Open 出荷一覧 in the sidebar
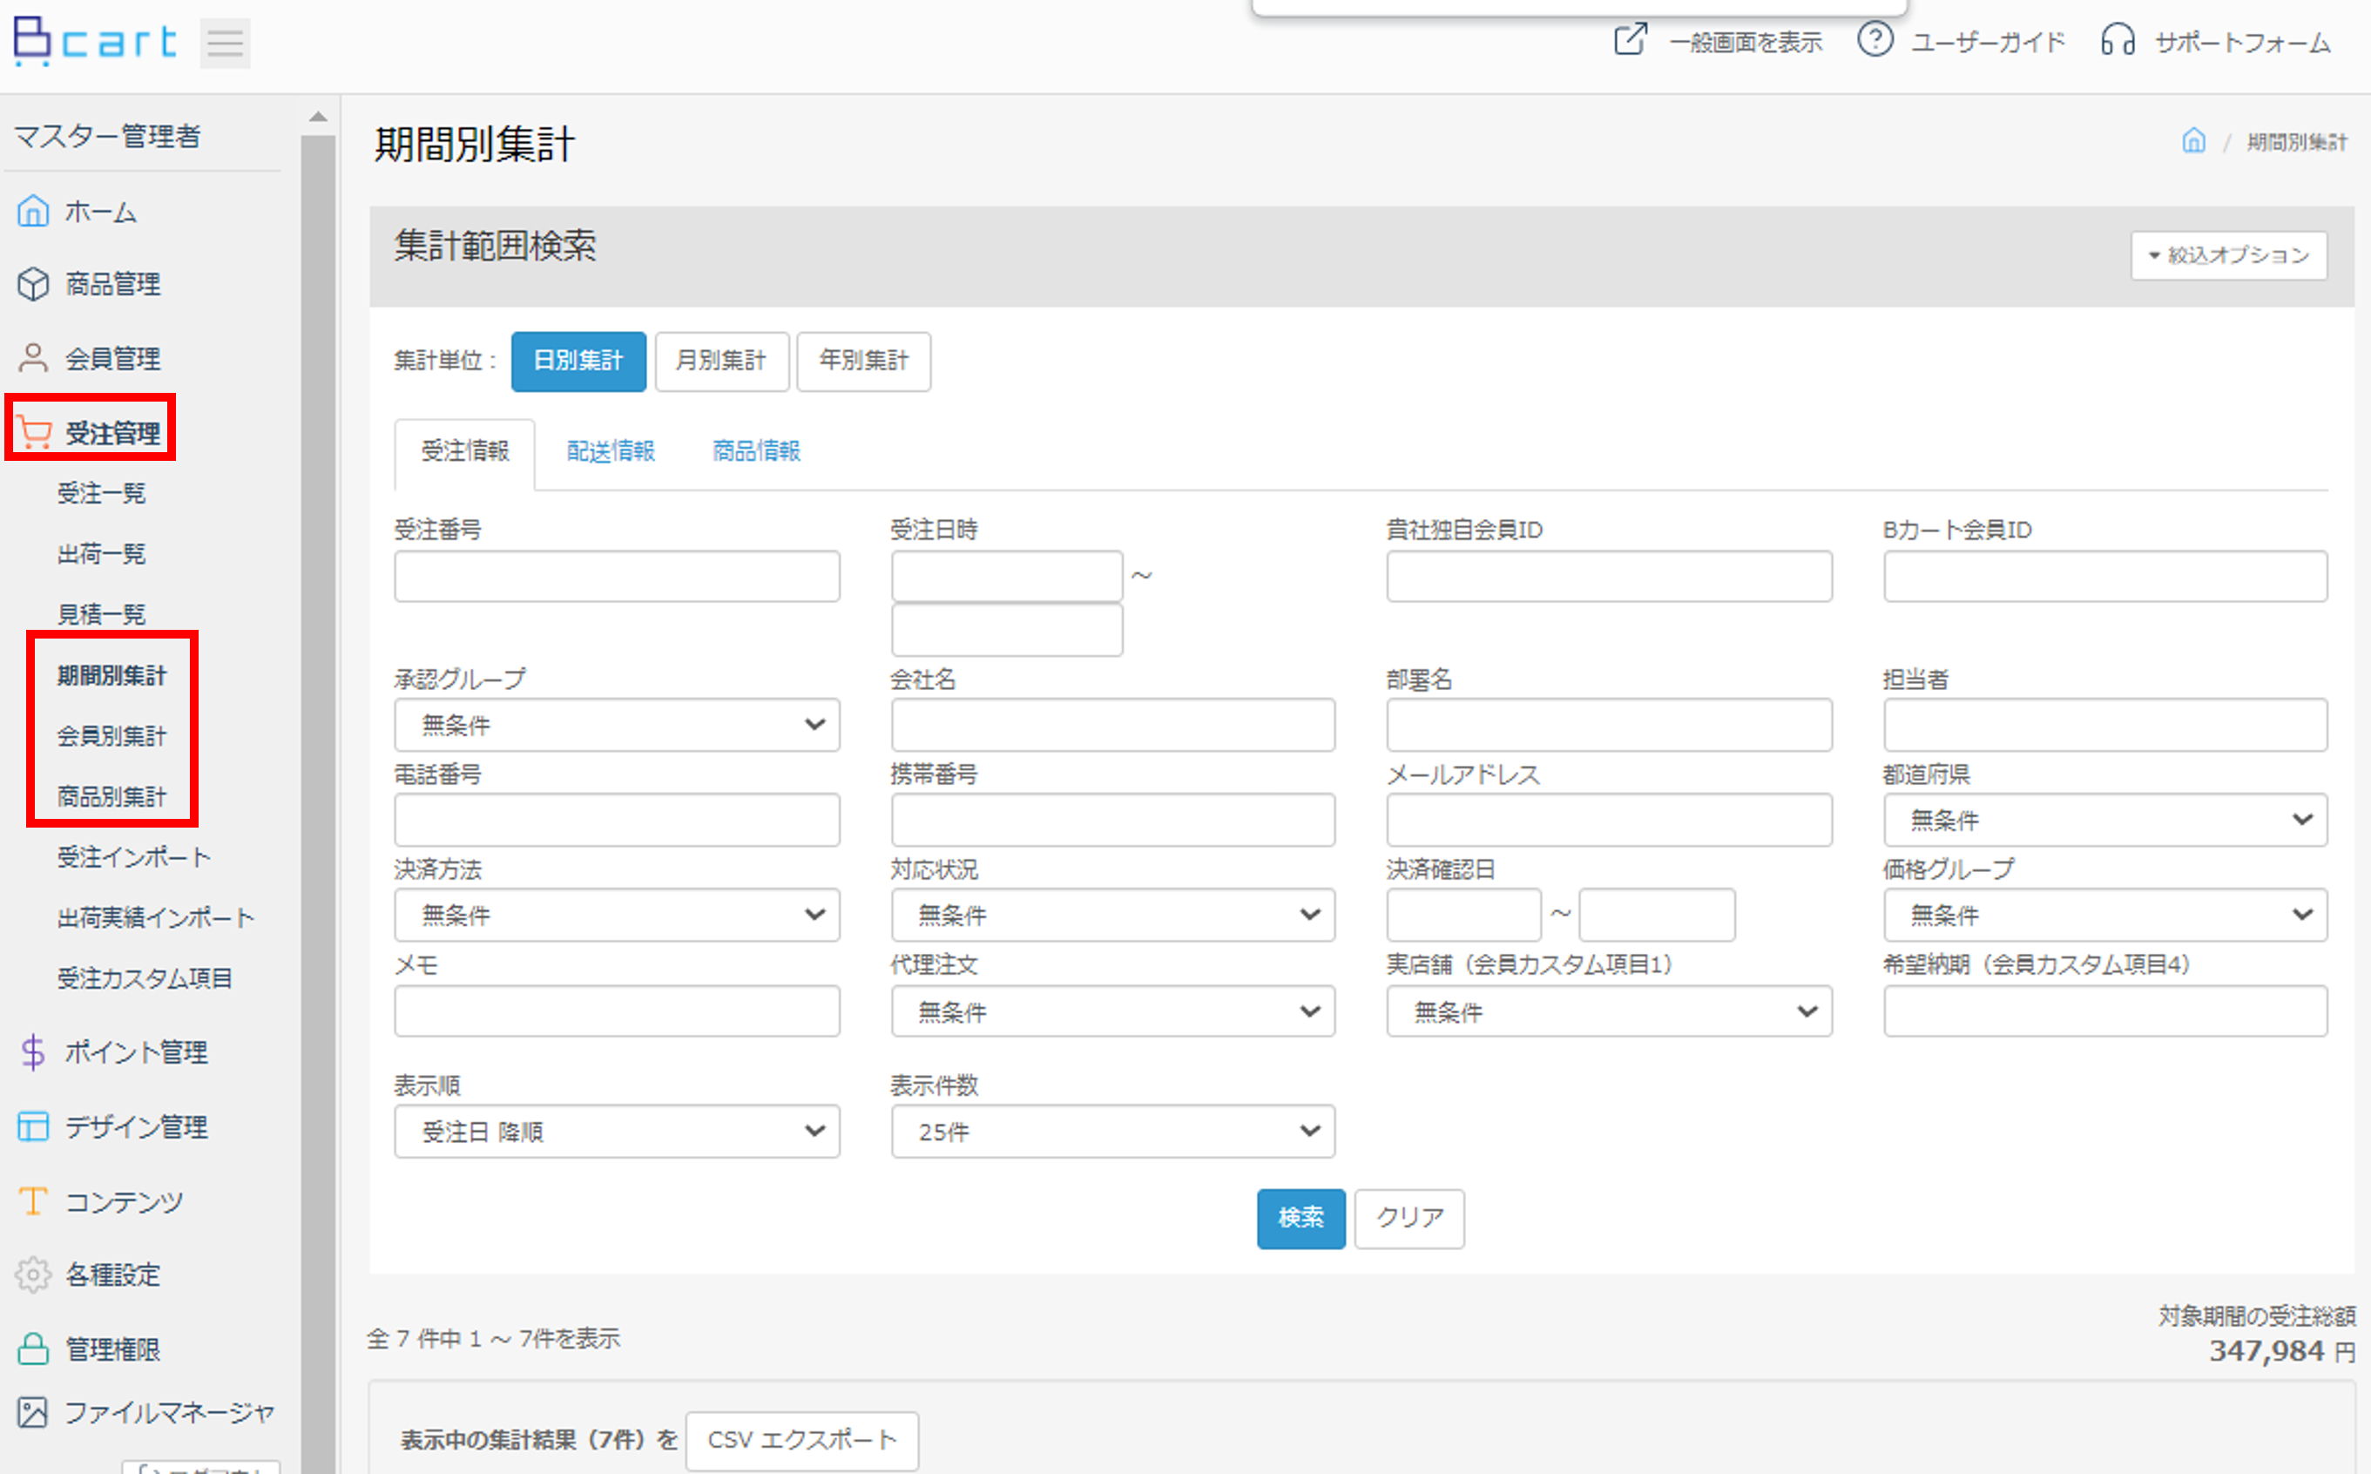This screenshot has height=1474, width=2371. (x=101, y=554)
